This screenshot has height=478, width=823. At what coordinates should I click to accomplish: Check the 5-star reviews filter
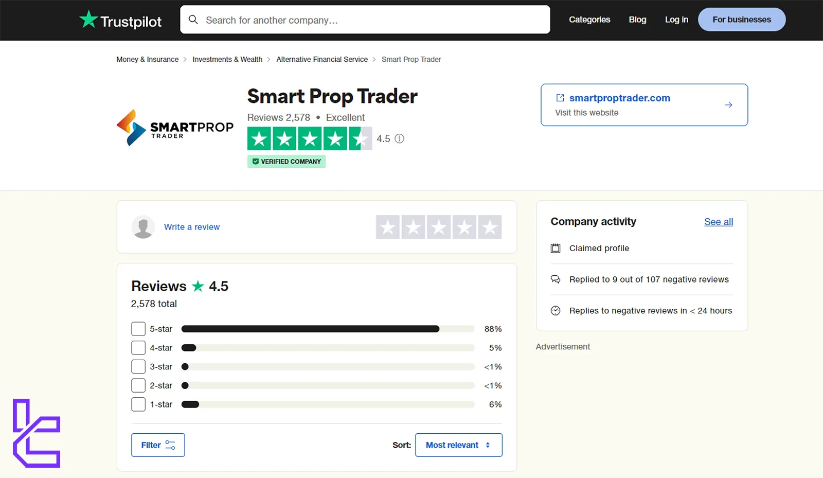pyautogui.click(x=138, y=328)
